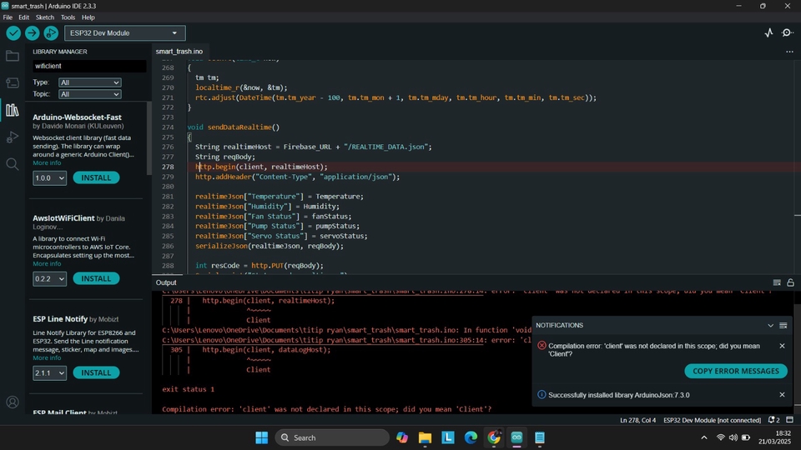This screenshot has width=801, height=450.
Task: Open the Type filter dropdown
Action: point(89,82)
